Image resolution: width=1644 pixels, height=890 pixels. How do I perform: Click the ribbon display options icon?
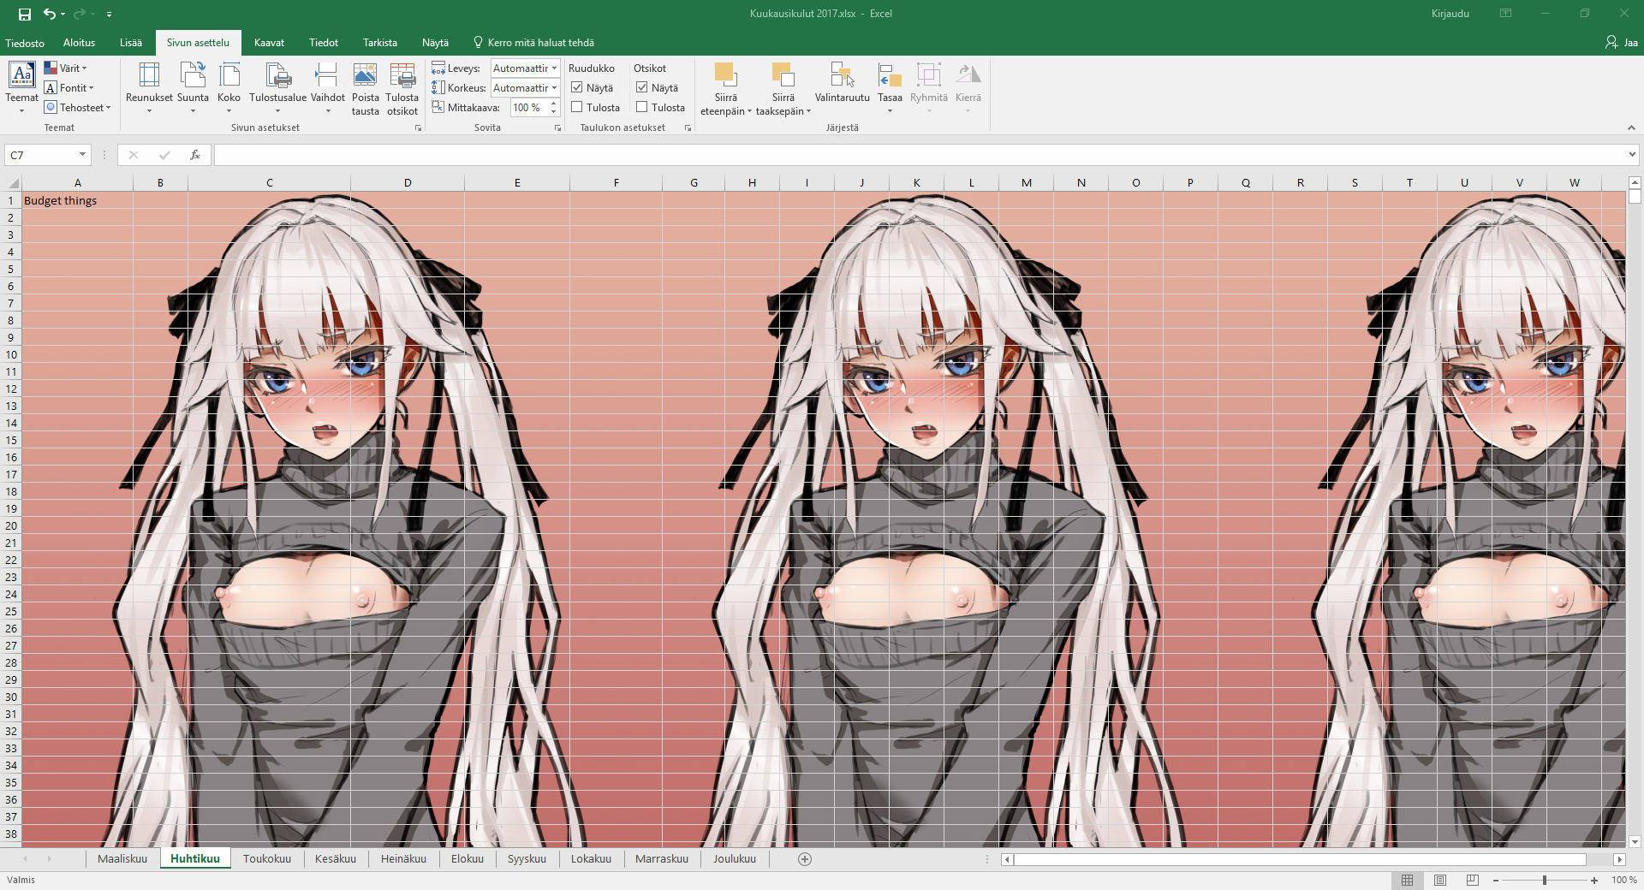1505,14
